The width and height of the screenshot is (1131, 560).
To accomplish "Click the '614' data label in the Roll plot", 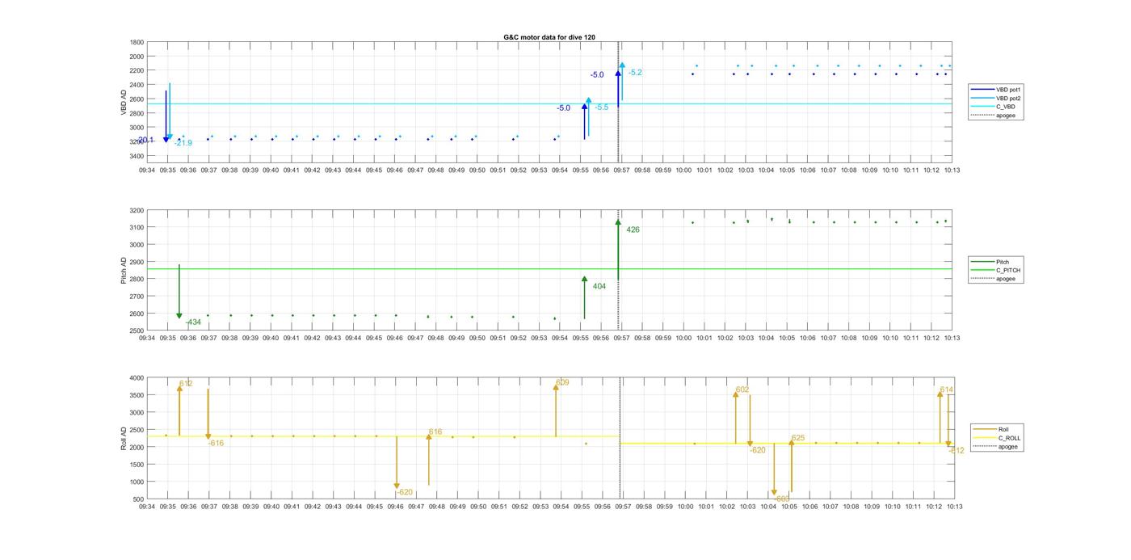I will [x=947, y=389].
